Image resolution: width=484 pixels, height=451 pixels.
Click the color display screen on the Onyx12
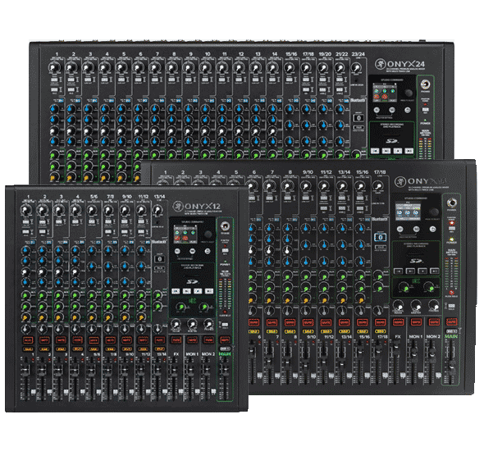tap(185, 234)
